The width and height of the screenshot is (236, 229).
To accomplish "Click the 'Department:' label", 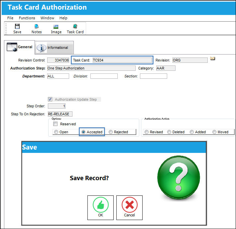I will pyautogui.click(x=34, y=76).
